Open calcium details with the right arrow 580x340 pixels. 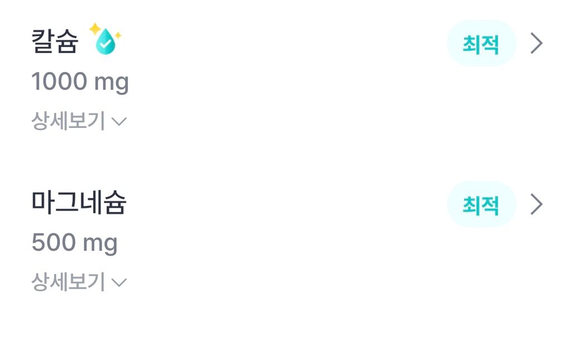[536, 43]
